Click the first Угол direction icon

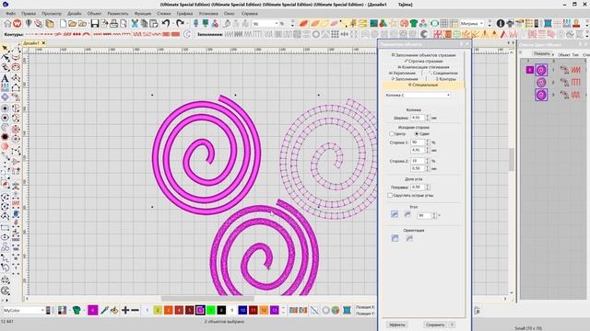pyautogui.click(x=395, y=214)
